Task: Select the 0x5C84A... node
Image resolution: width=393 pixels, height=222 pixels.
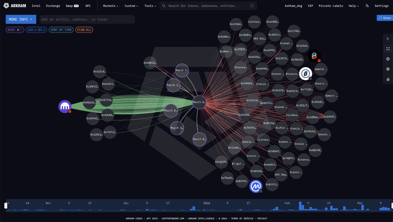Action: click(x=236, y=24)
